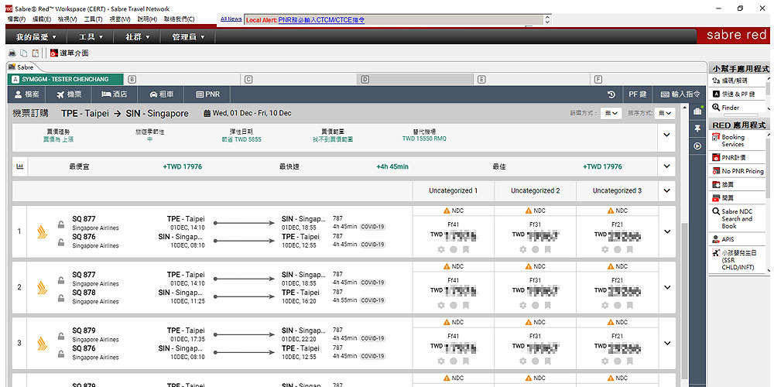Screen dimensions: 774x387
Task: Click gear icon under Ff31 in row 3
Action: tap(522, 361)
